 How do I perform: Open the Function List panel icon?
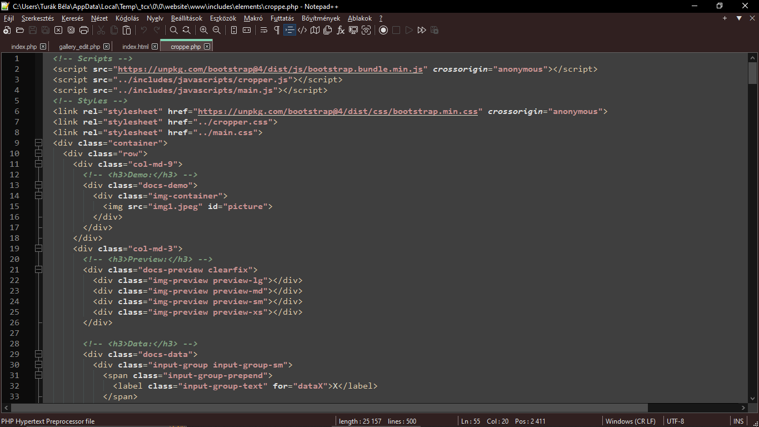point(340,30)
